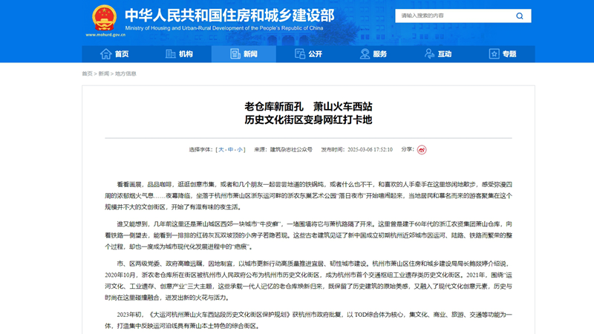Screen dimensions: 594x334
Task: Click the house icon beside 首页
Action: 106,54
